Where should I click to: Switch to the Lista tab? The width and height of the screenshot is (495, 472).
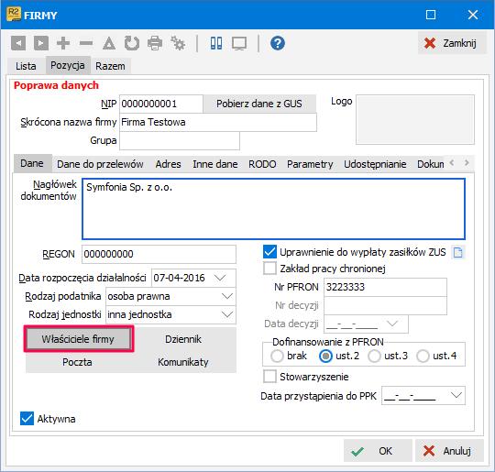pos(26,66)
